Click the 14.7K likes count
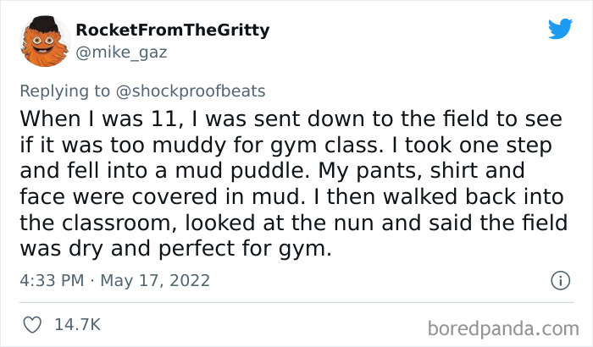Image resolution: width=593 pixels, height=347 pixels. pos(76,324)
